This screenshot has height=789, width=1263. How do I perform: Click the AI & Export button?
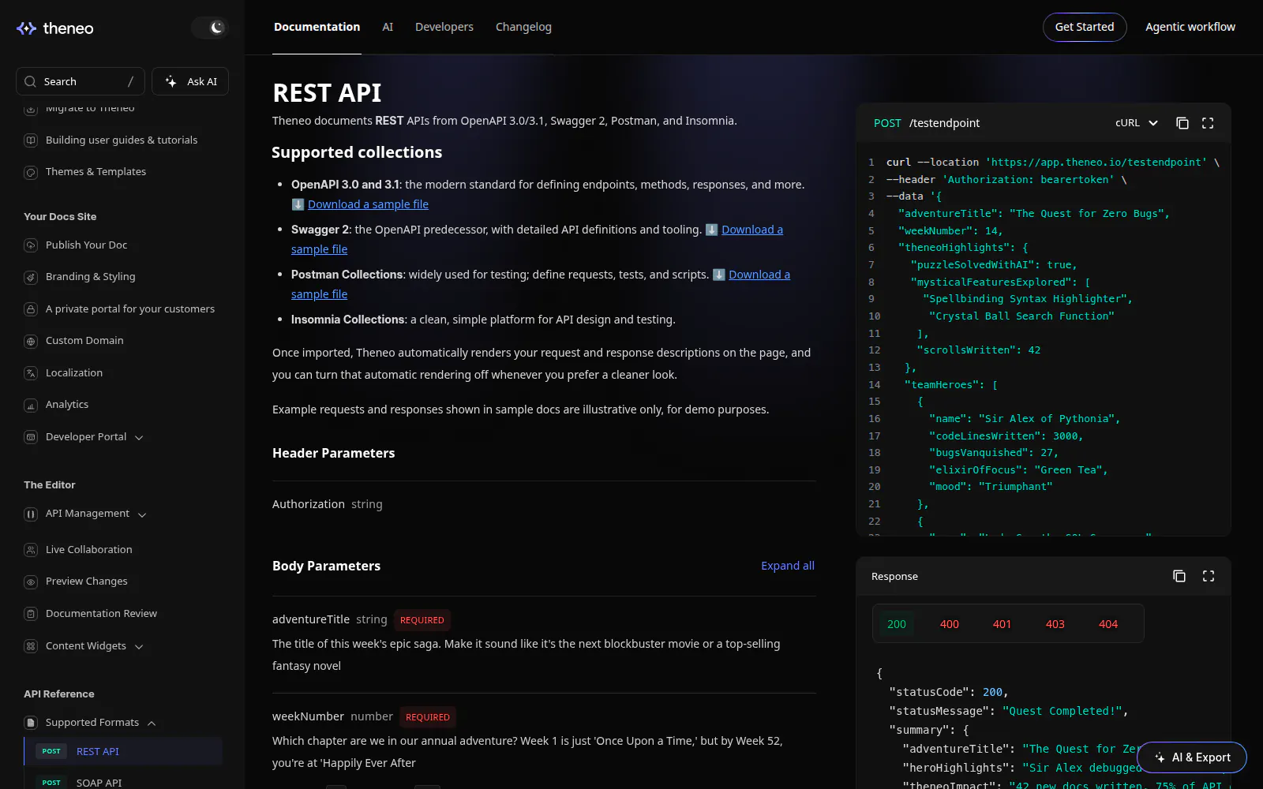[x=1192, y=757]
